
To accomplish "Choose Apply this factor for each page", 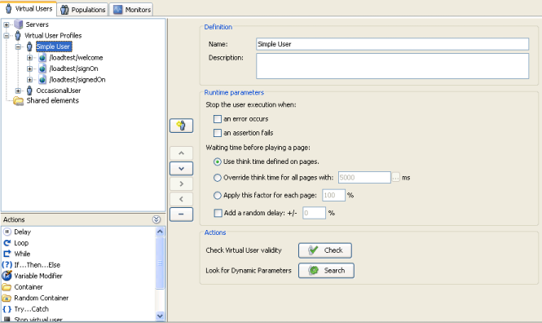I will [218, 196].
